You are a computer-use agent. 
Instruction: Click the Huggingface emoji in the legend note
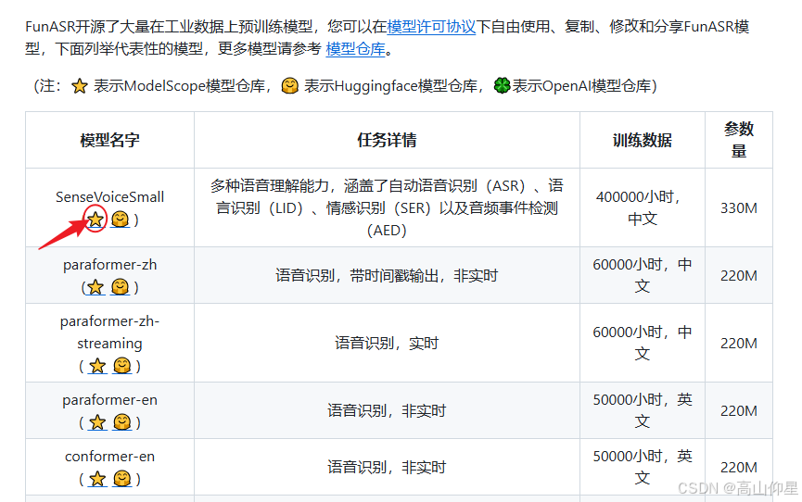pos(290,86)
